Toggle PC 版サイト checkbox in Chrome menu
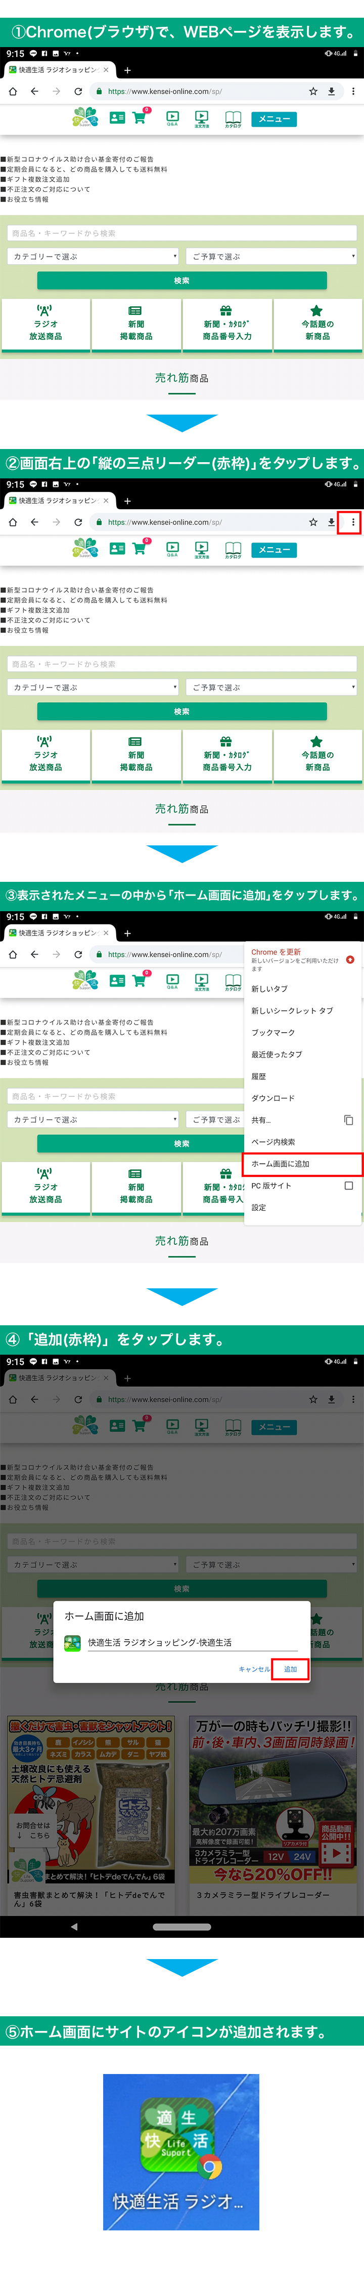 coord(348,1185)
